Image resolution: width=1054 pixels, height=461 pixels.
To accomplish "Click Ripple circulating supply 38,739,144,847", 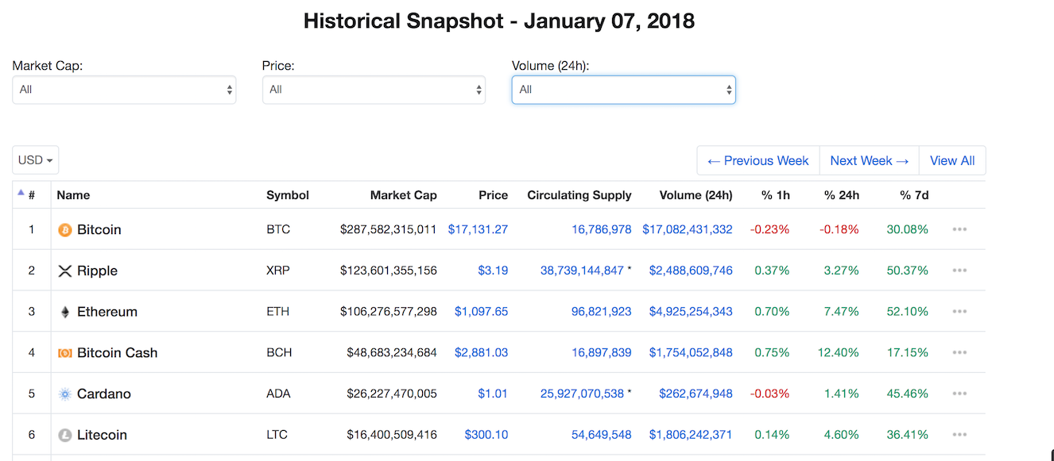I will [x=582, y=271].
